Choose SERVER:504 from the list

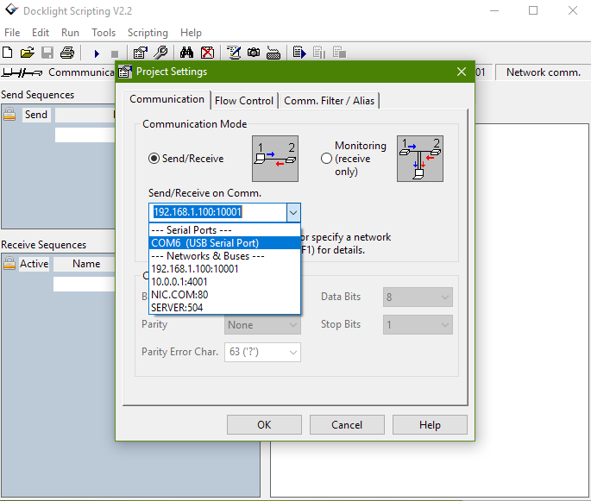tap(224, 307)
